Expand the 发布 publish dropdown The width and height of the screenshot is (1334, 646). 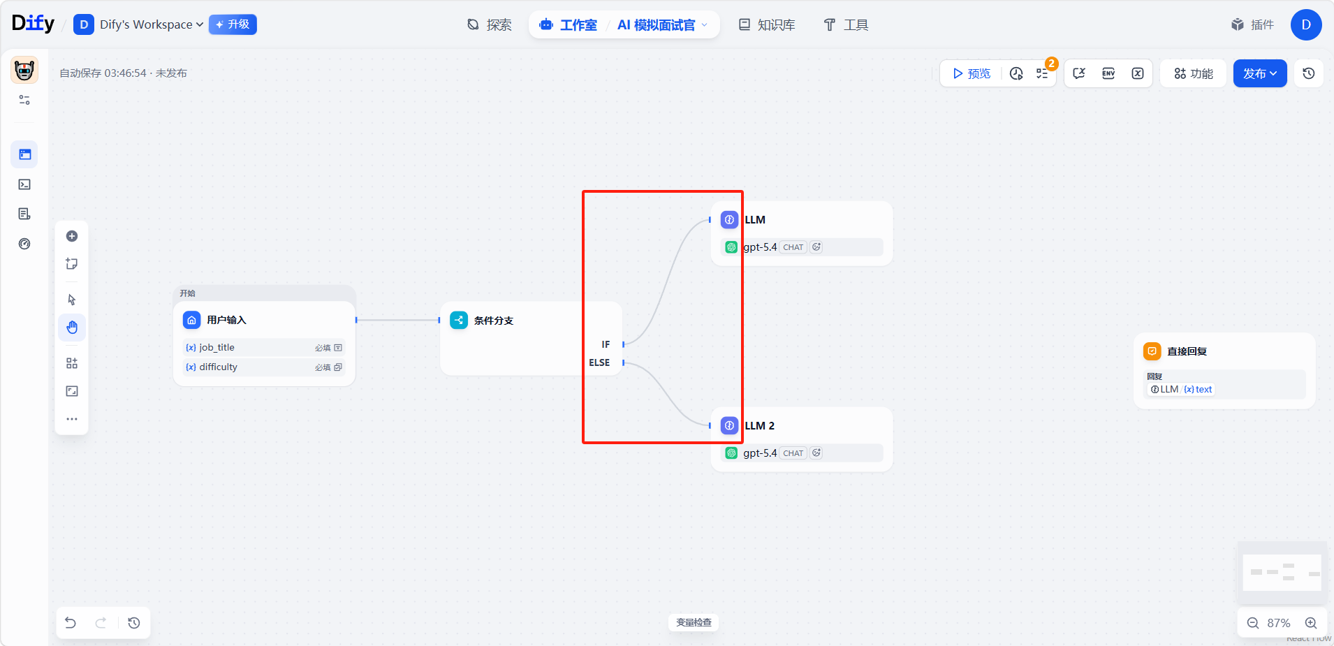(x=1259, y=73)
